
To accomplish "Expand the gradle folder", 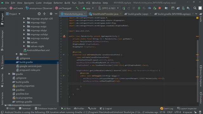I will 9,74.
